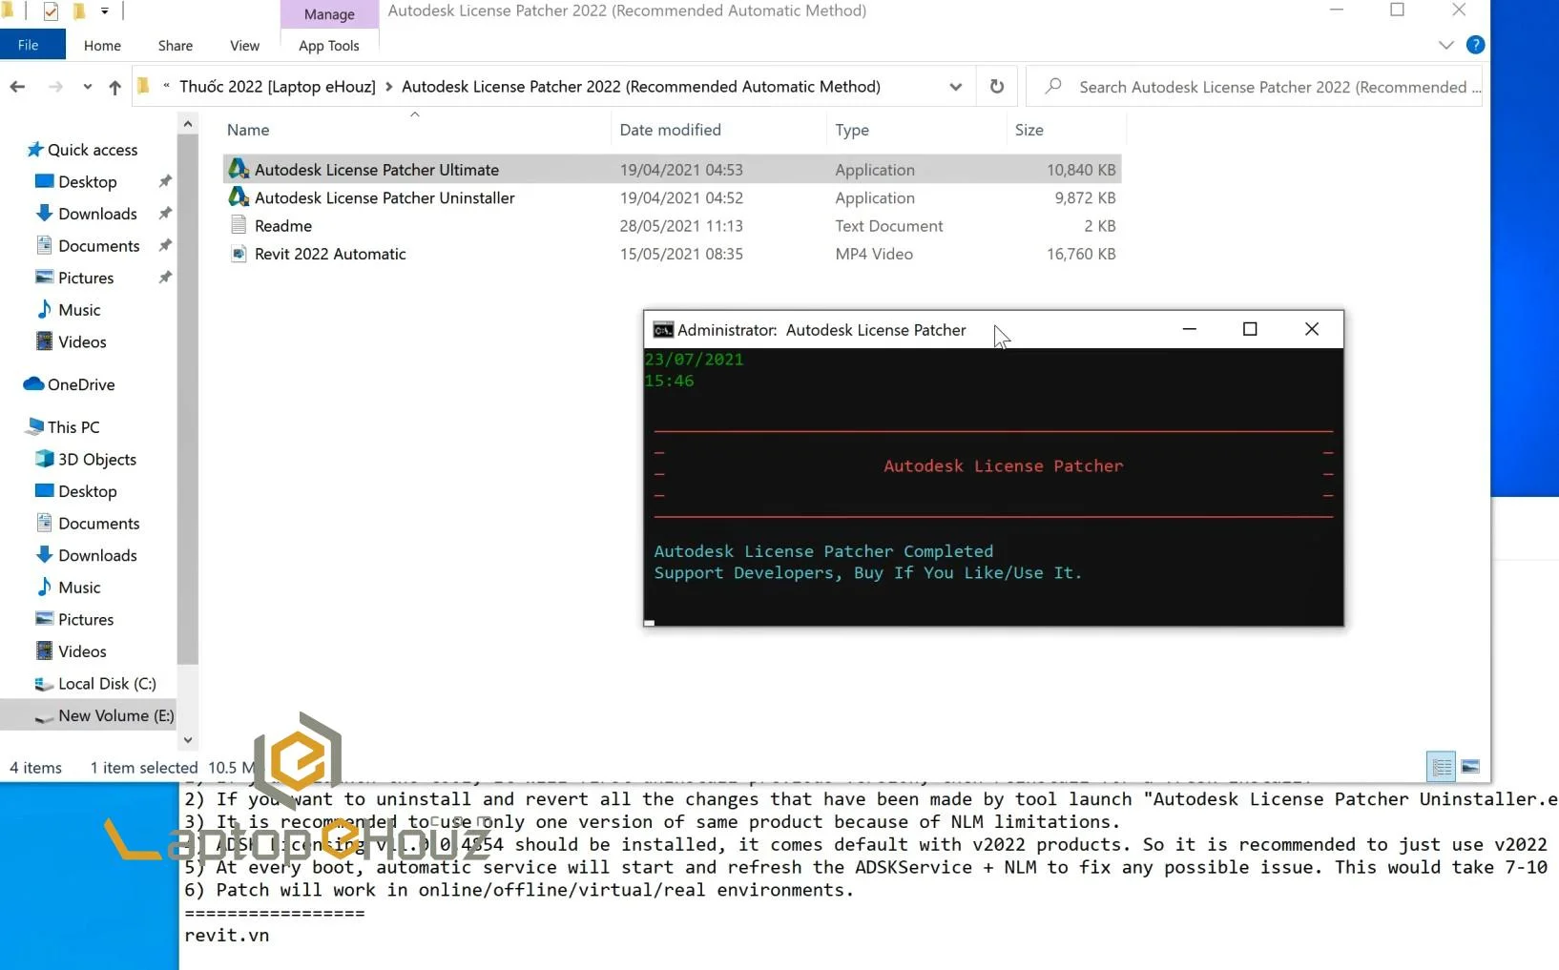The width and height of the screenshot is (1559, 970).
Task: Open OneDrive in navigation pane
Action: (81, 384)
